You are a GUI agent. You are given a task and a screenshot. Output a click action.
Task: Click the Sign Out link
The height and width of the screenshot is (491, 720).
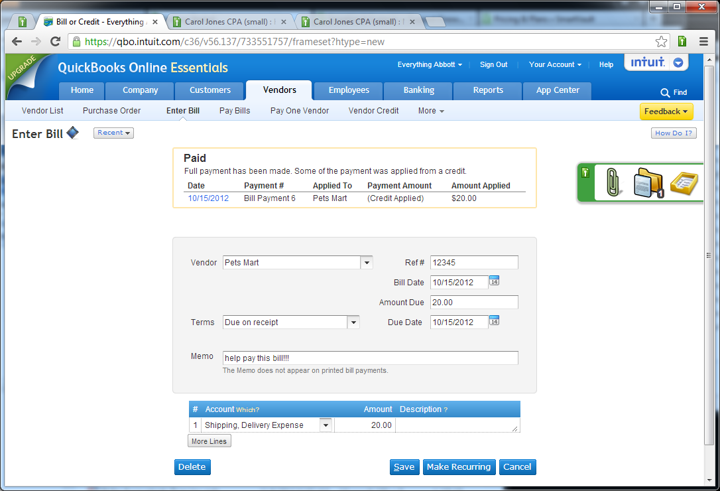494,65
